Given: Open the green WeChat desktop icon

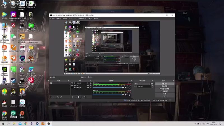Looking at the screenshot, I should point(13,38).
